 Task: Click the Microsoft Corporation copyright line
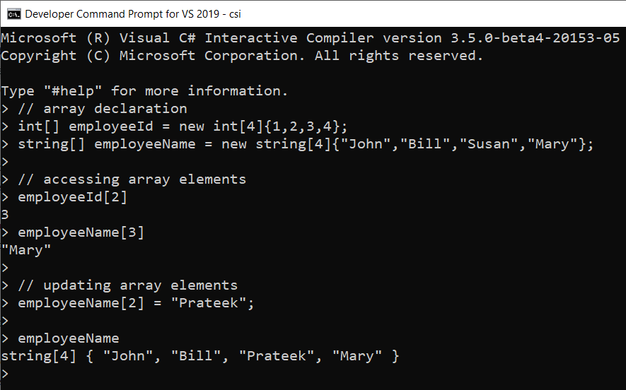click(242, 56)
